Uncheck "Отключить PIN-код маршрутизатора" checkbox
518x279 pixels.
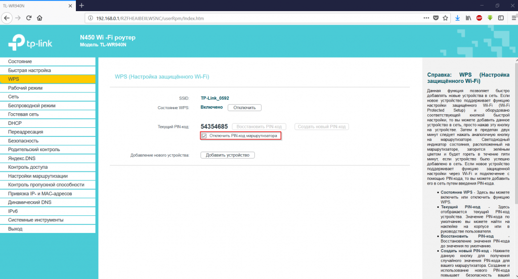pyautogui.click(x=204, y=136)
